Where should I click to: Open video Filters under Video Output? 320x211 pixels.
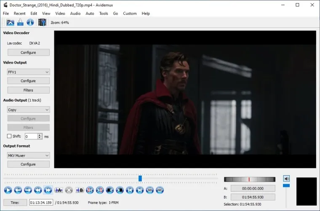28,90
